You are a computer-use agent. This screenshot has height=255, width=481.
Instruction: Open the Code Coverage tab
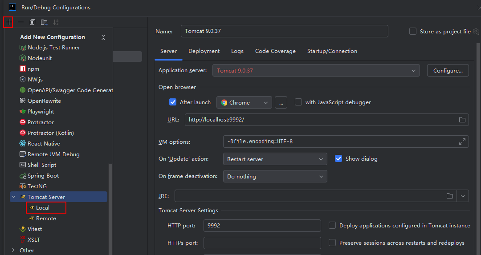coord(275,51)
